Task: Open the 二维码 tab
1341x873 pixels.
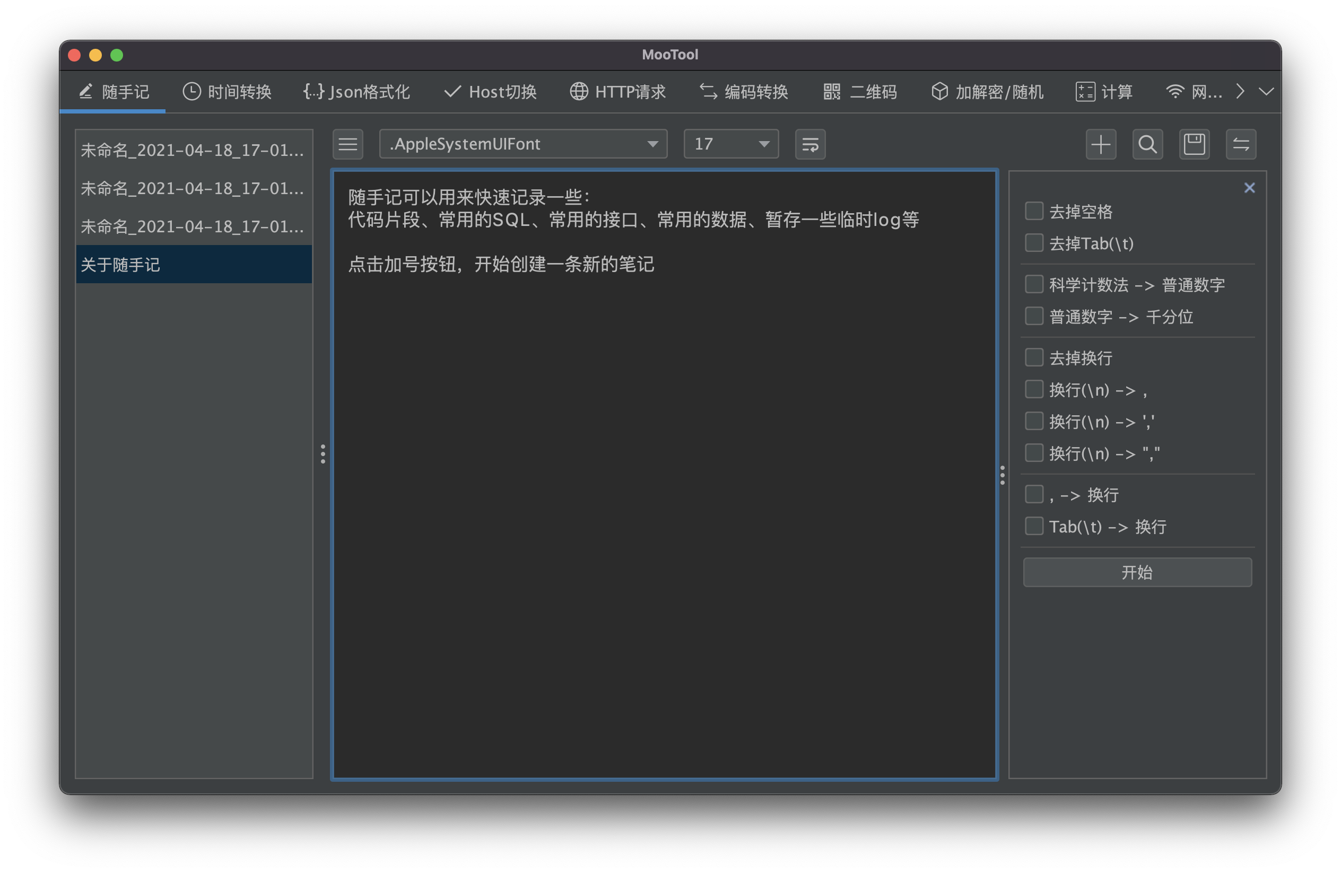Action: (x=859, y=91)
